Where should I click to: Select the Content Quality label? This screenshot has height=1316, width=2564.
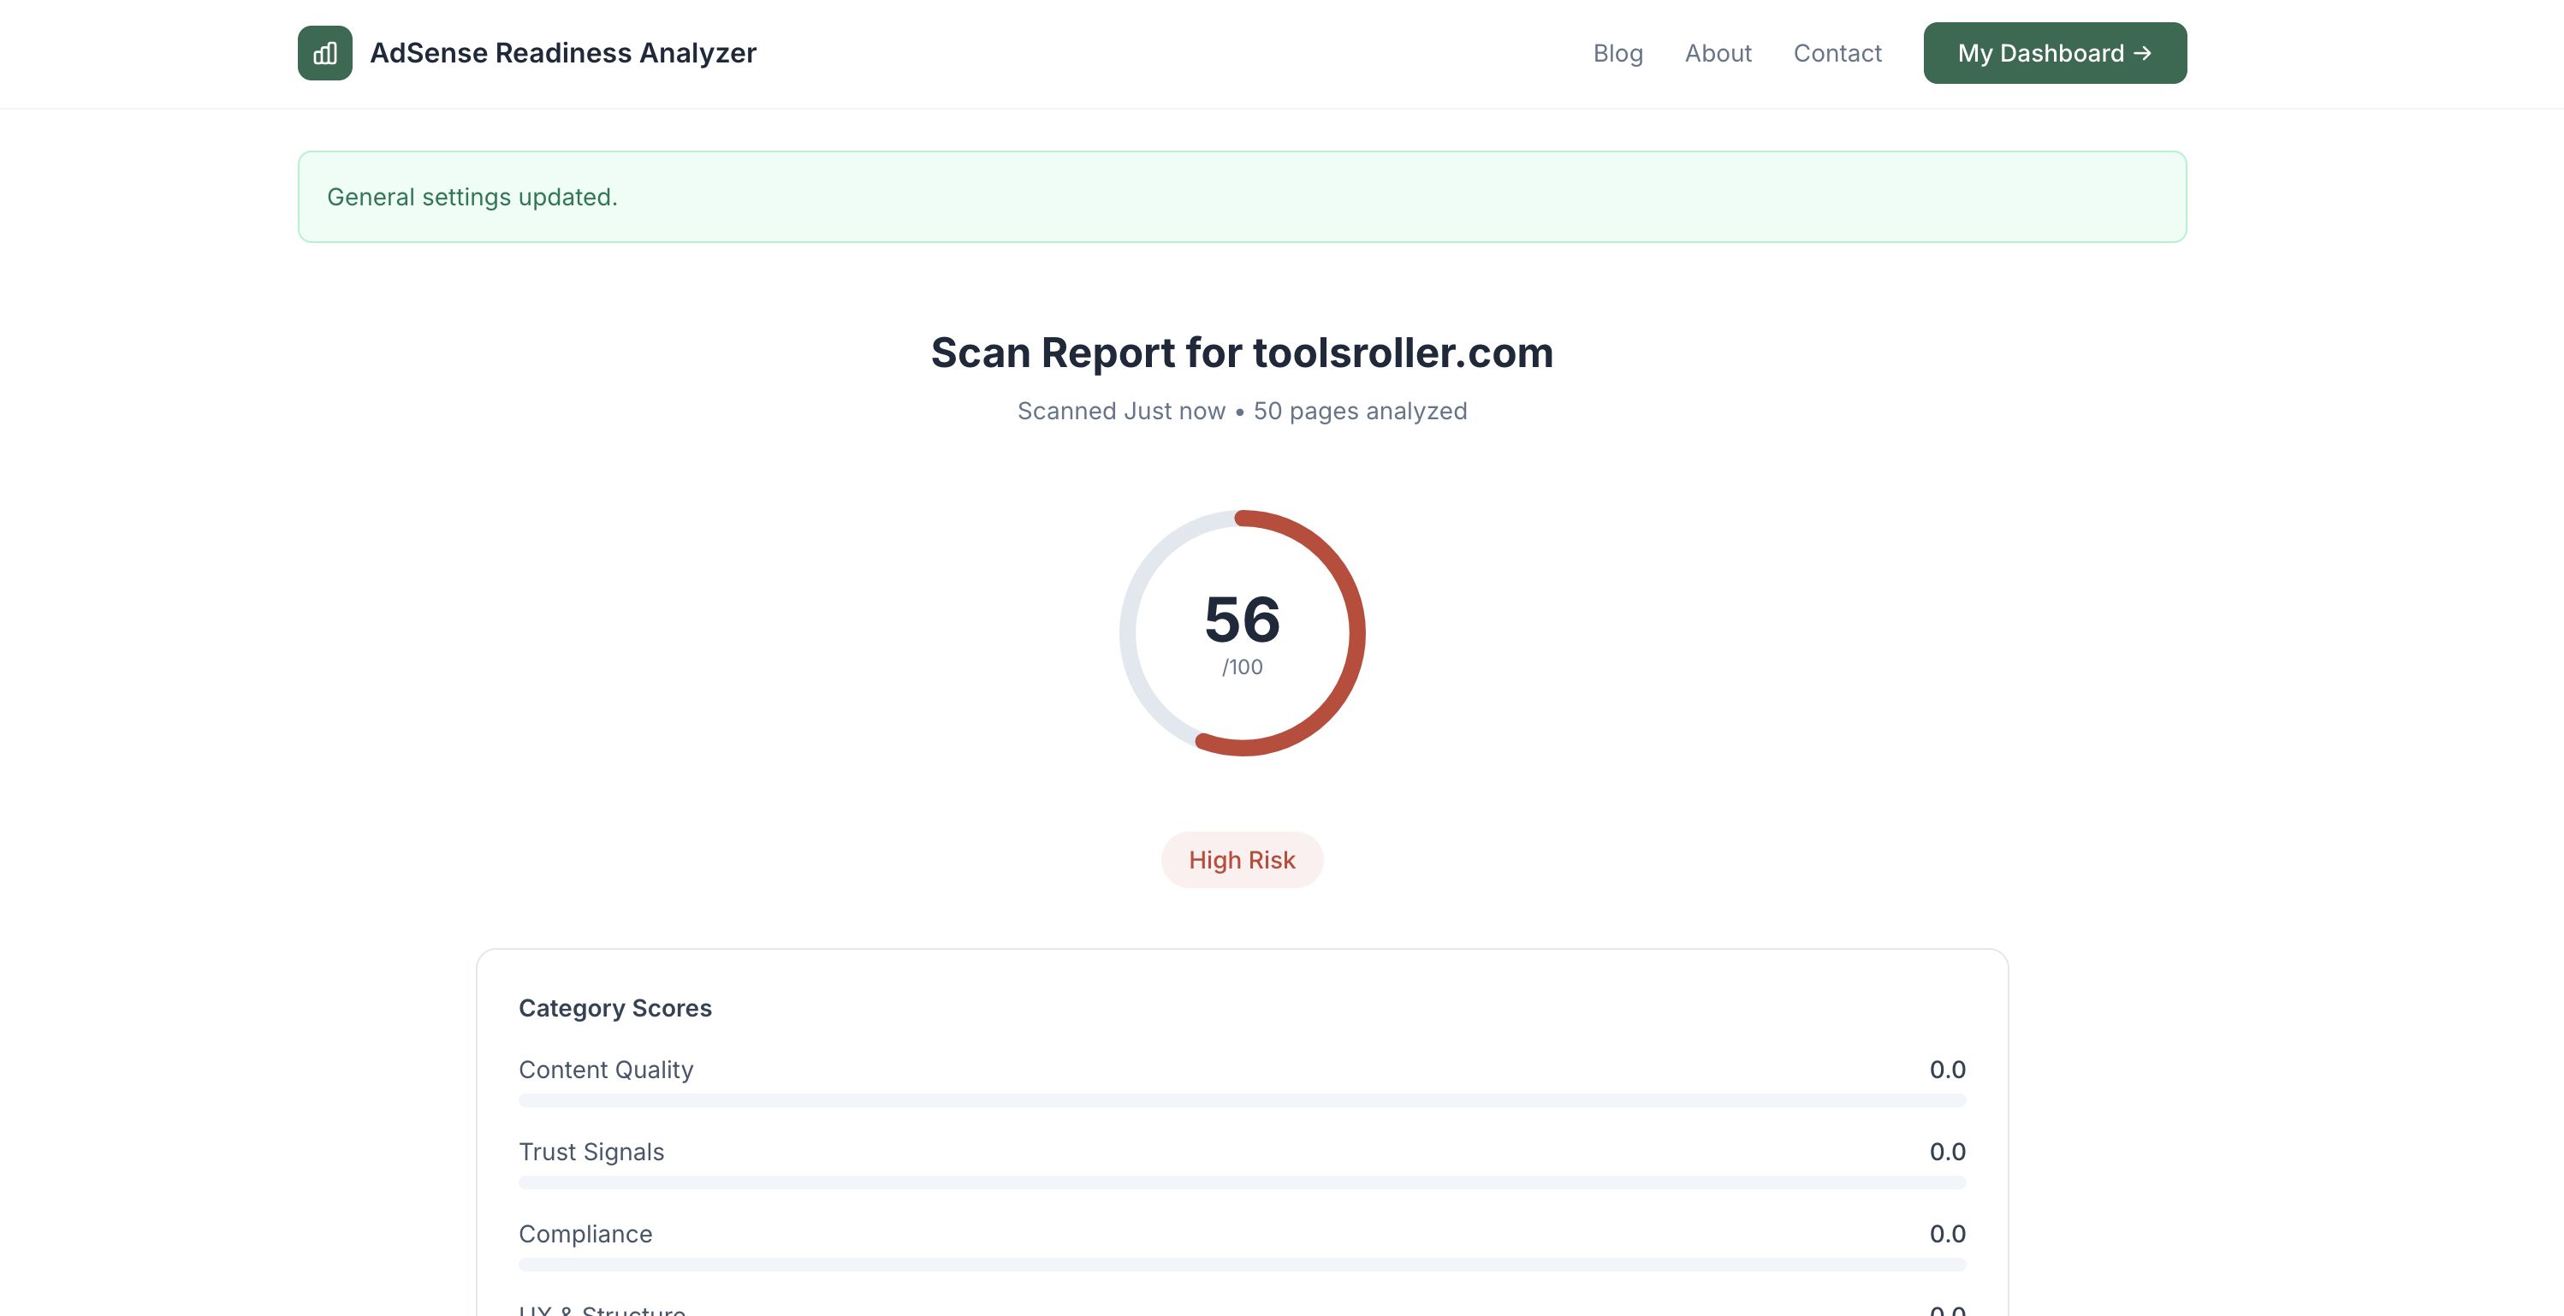pos(605,1070)
